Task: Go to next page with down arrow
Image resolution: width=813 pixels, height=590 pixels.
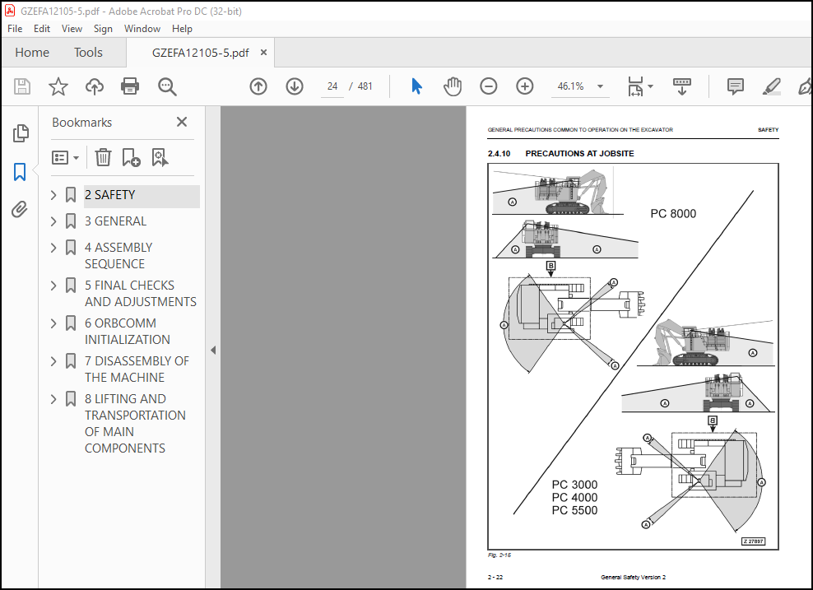Action: point(295,86)
